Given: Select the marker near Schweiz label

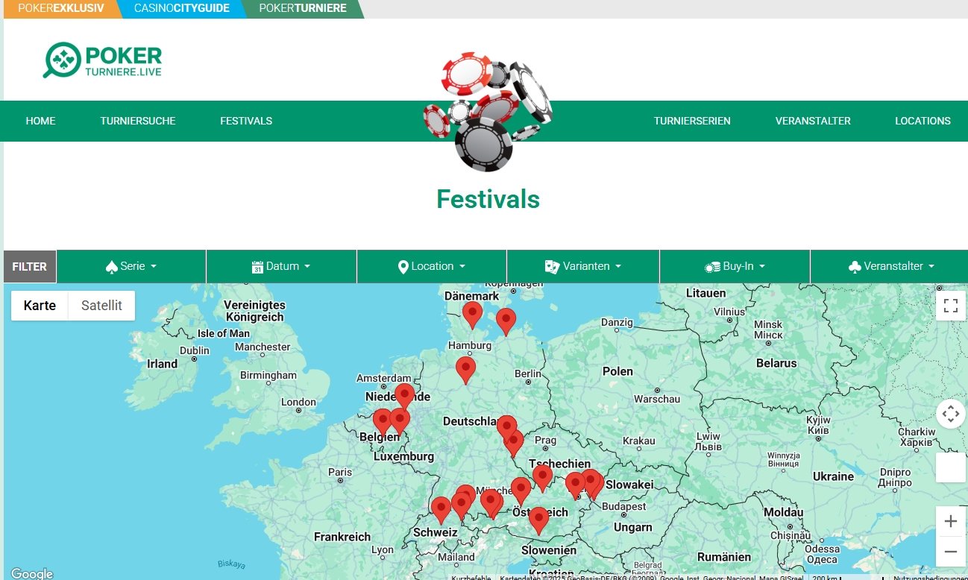Looking at the screenshot, I should click(441, 509).
